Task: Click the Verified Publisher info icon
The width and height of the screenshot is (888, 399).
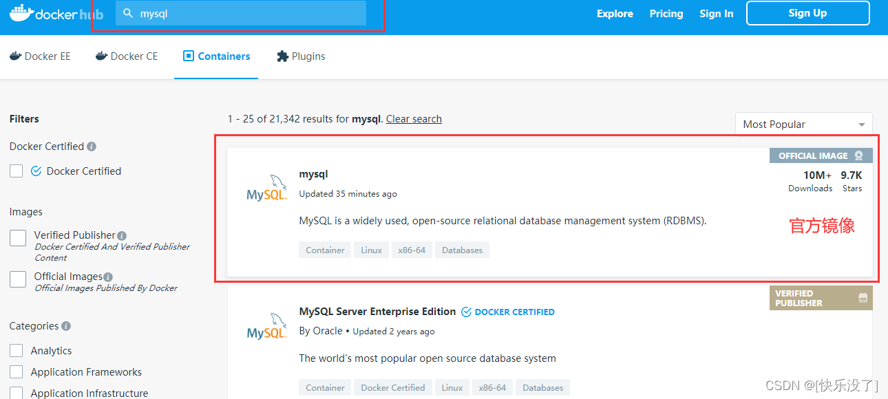Action: pyautogui.click(x=122, y=235)
